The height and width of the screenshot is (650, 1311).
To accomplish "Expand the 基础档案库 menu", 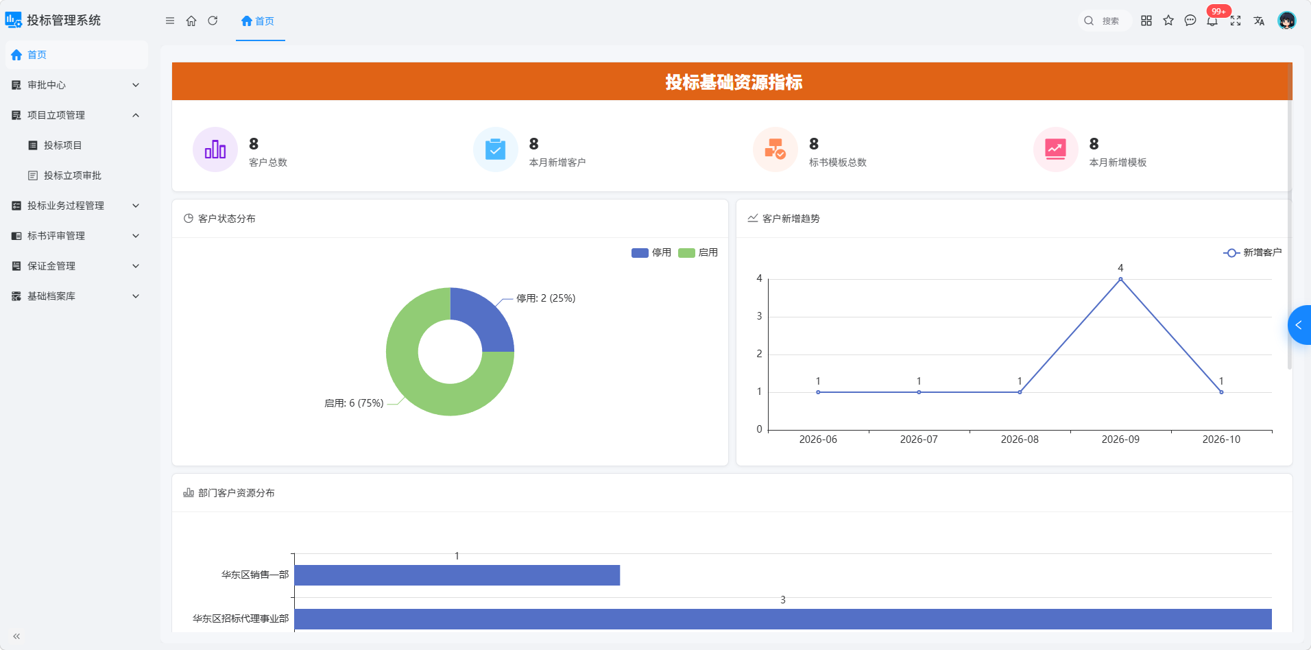I will coord(77,296).
